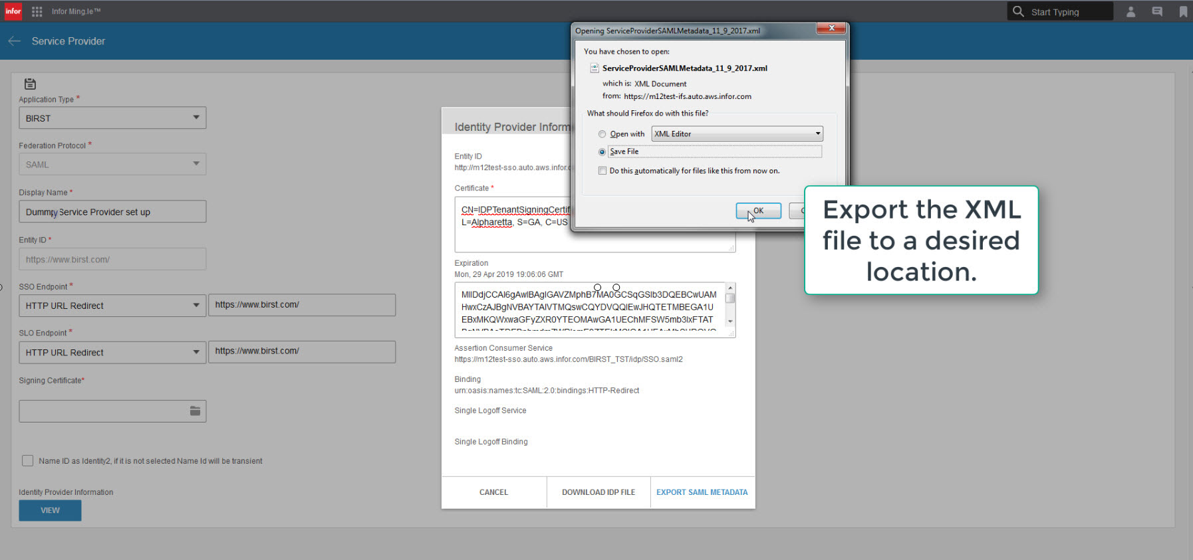Click the 'Single Logoff Service' label
This screenshot has width=1193, height=560.
pyautogui.click(x=490, y=411)
